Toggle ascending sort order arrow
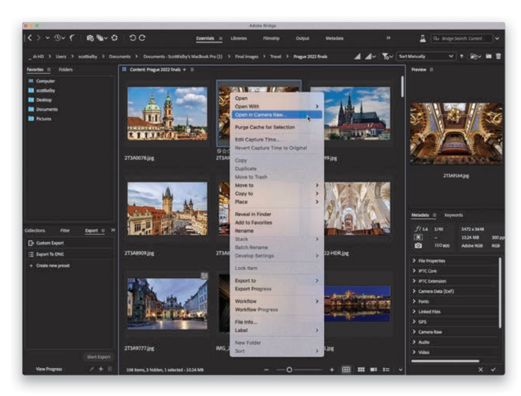 point(462,56)
